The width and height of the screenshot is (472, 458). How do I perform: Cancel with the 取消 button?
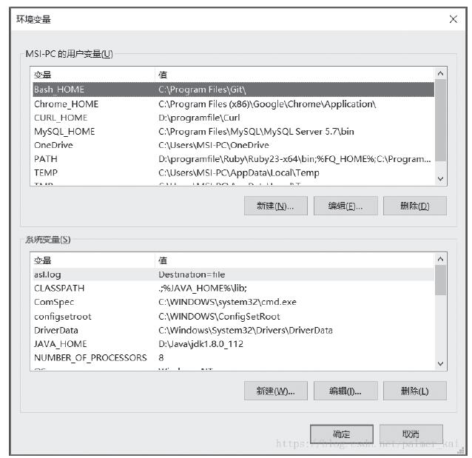point(411,434)
